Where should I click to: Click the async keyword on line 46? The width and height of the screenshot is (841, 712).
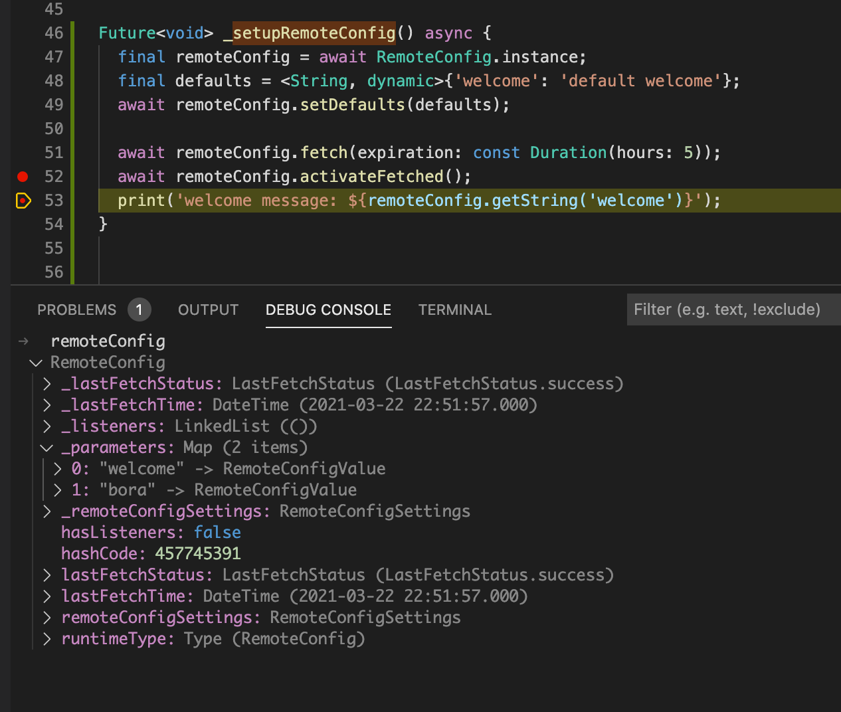tap(448, 33)
